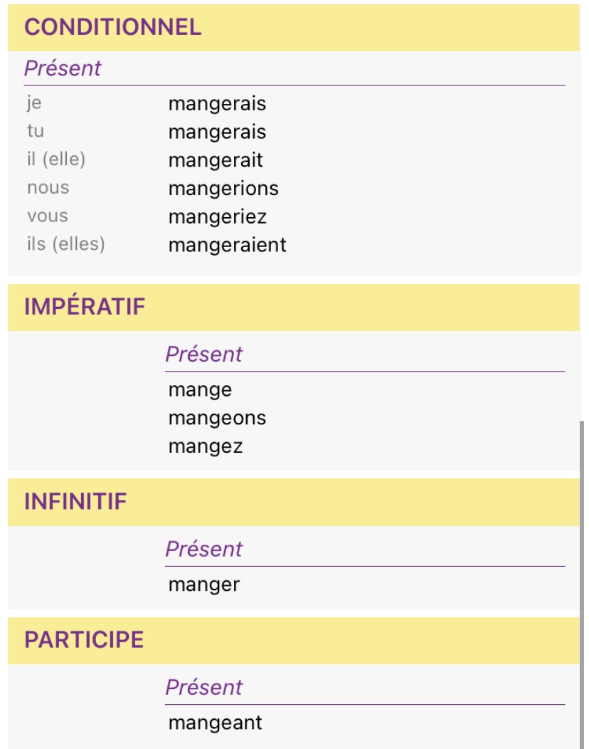Click the Présent subheading under IMPÉRATIF
The image size is (589, 749).
[x=203, y=355]
